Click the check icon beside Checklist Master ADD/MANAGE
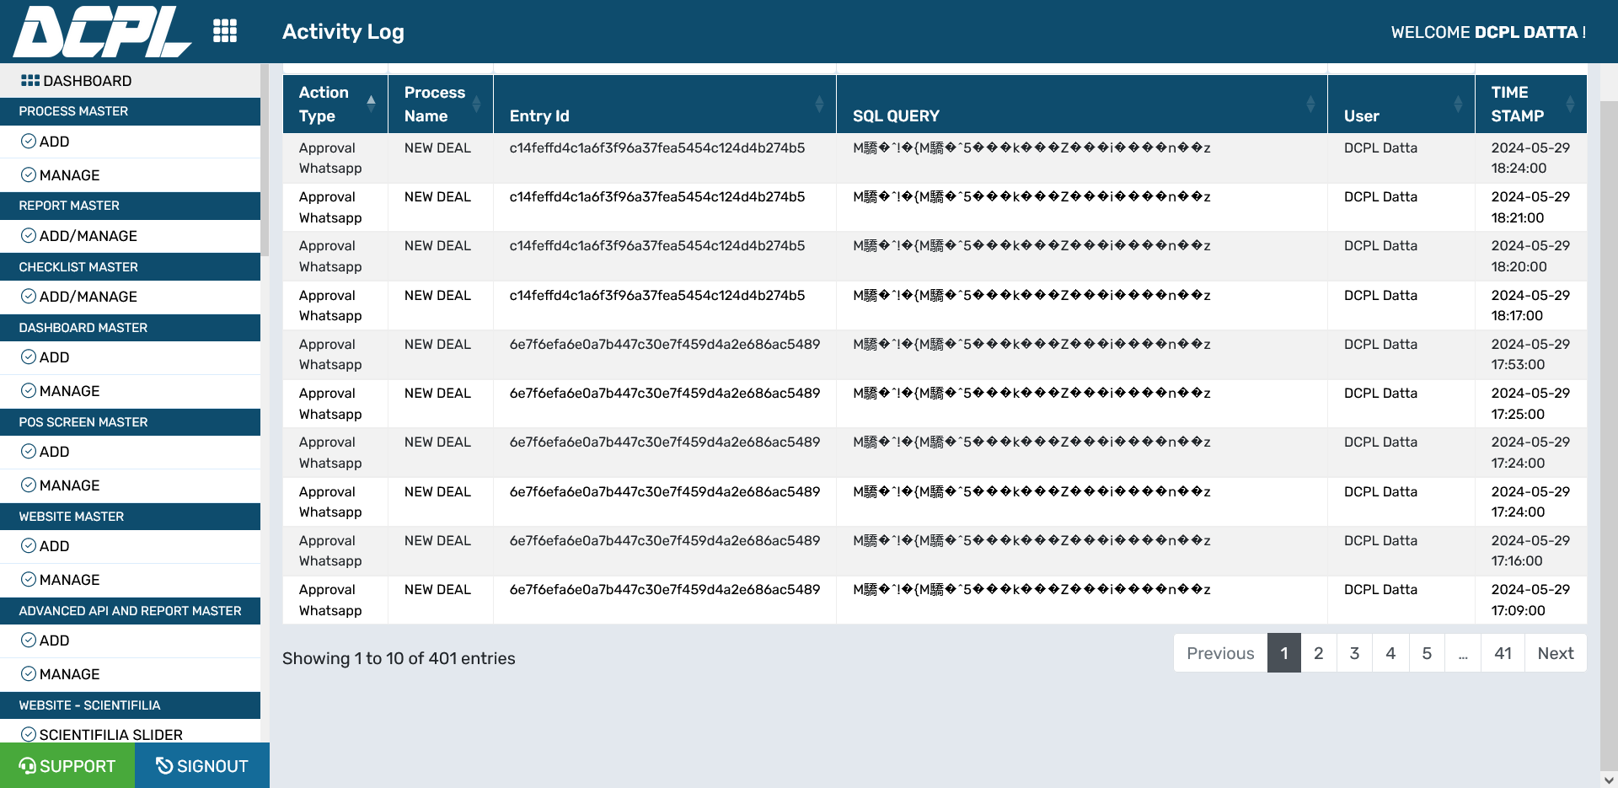 point(29,297)
